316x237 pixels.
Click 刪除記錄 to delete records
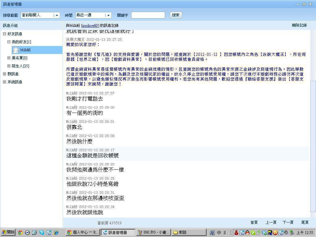tap(299, 25)
